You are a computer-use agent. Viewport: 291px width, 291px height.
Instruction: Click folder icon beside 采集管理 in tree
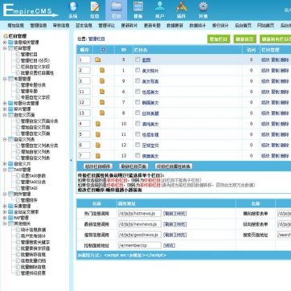pos(10,206)
